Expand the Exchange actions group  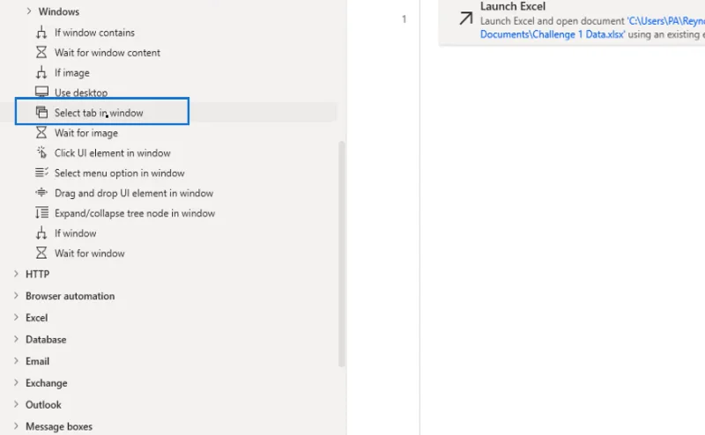(x=16, y=382)
